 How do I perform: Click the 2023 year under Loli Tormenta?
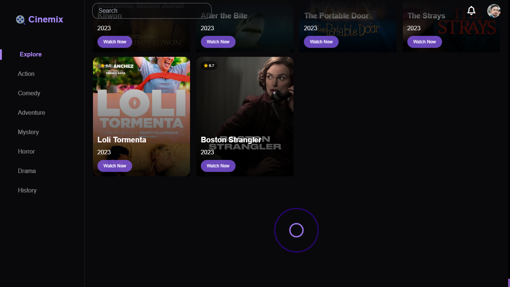tap(104, 152)
